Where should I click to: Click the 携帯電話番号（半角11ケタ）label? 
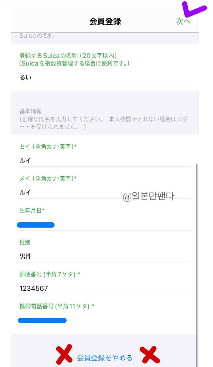[59, 307]
